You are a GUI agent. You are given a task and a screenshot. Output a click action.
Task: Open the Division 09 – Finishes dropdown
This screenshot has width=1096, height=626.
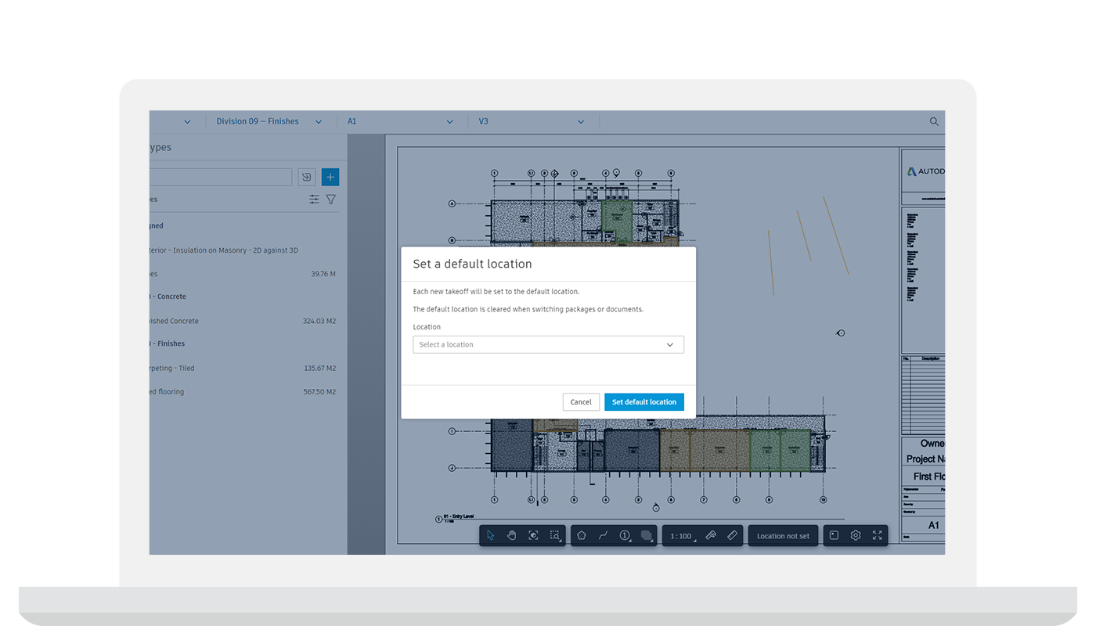click(x=269, y=121)
